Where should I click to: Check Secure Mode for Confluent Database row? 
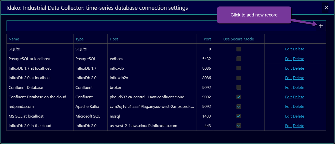tap(239, 87)
